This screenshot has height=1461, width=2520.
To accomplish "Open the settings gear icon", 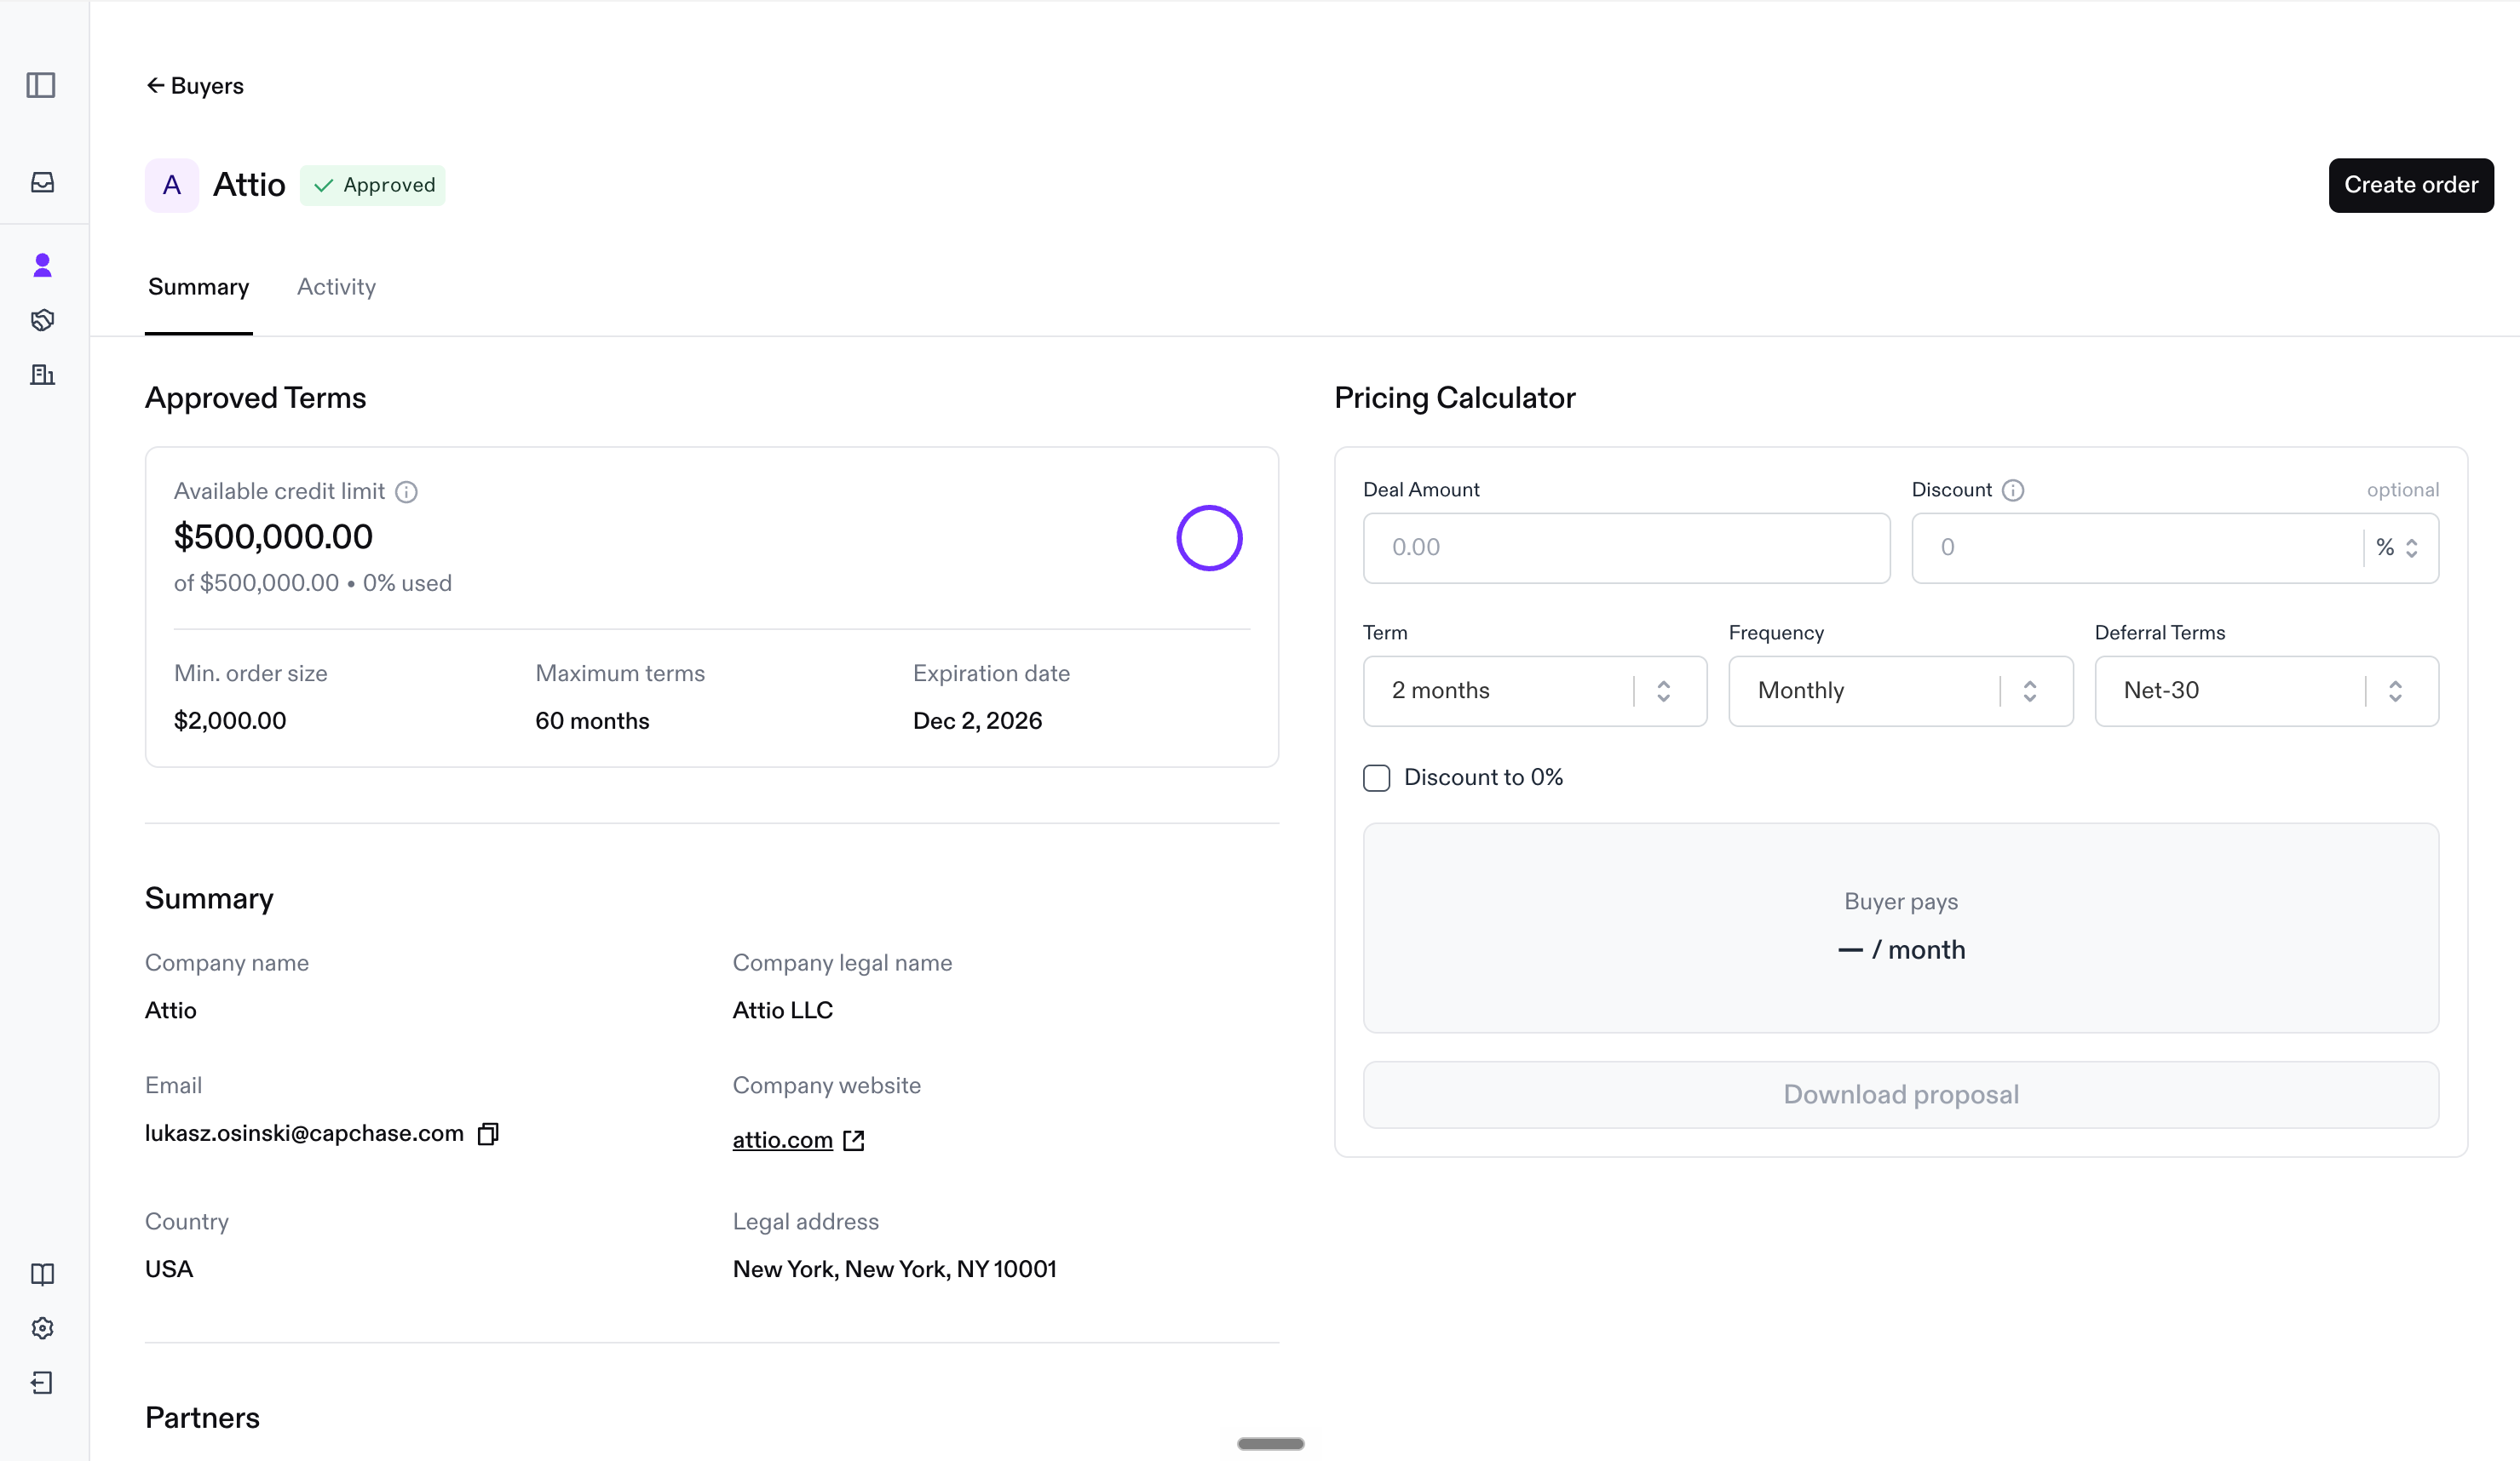I will [42, 1328].
